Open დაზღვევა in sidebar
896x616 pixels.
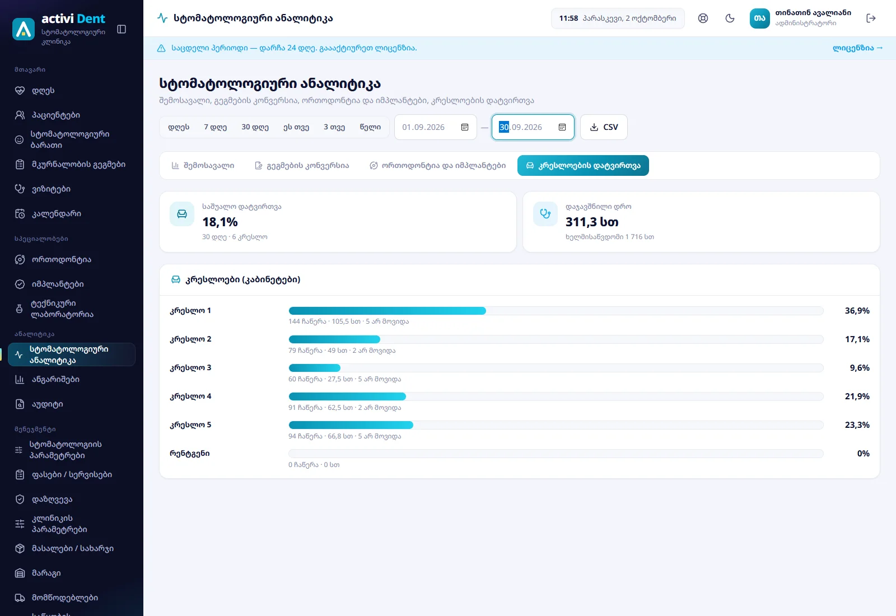tap(72, 500)
